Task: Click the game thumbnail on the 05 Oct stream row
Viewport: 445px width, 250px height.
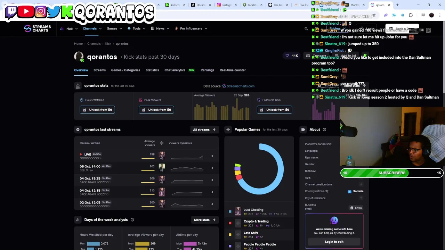Action: click(x=162, y=168)
